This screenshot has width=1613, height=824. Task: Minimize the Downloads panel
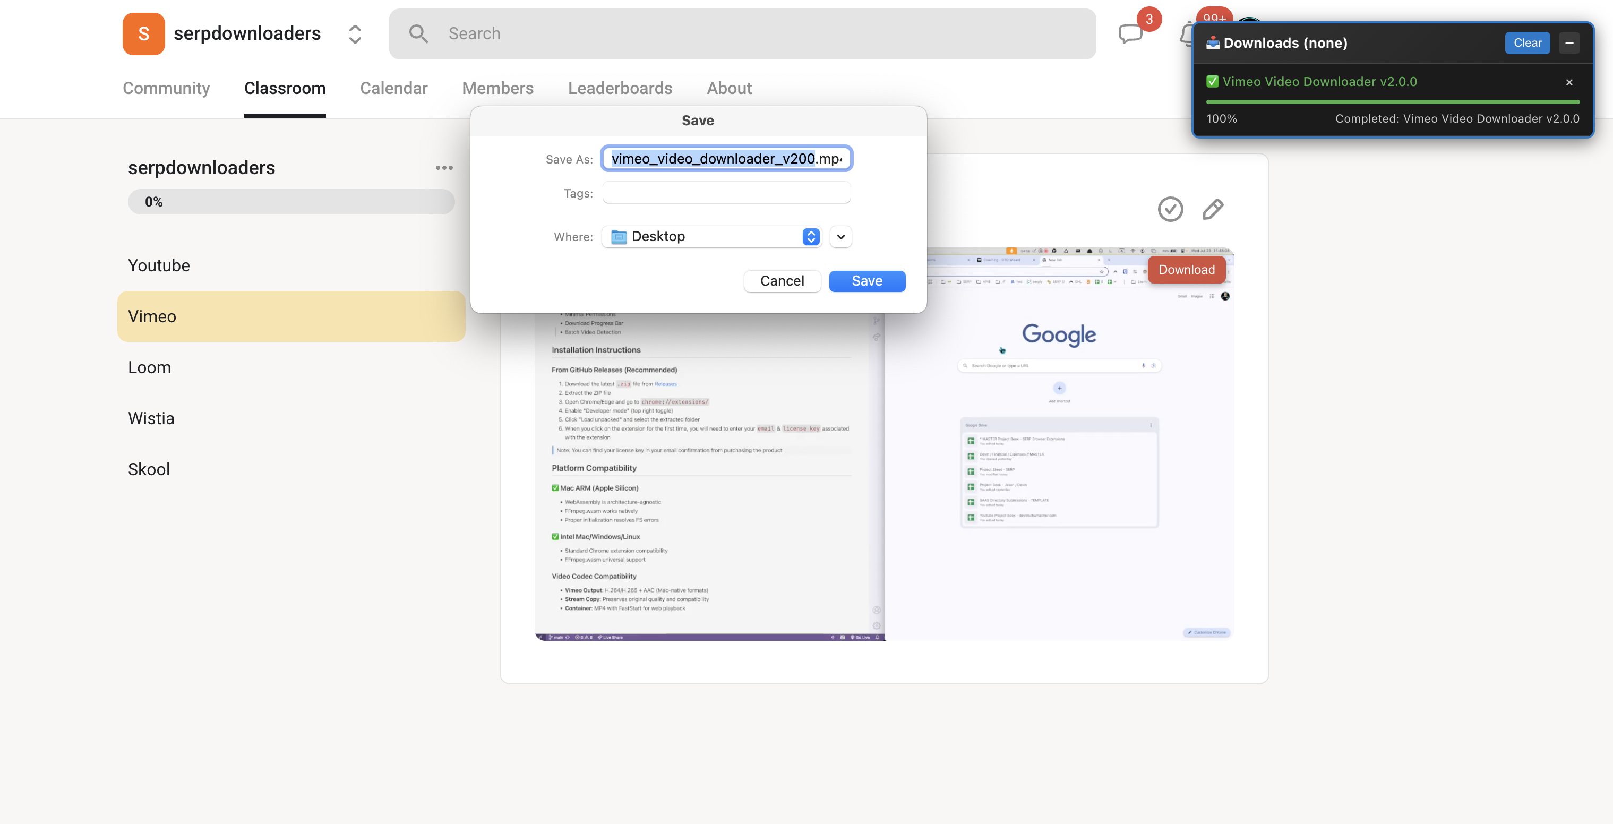click(1569, 42)
